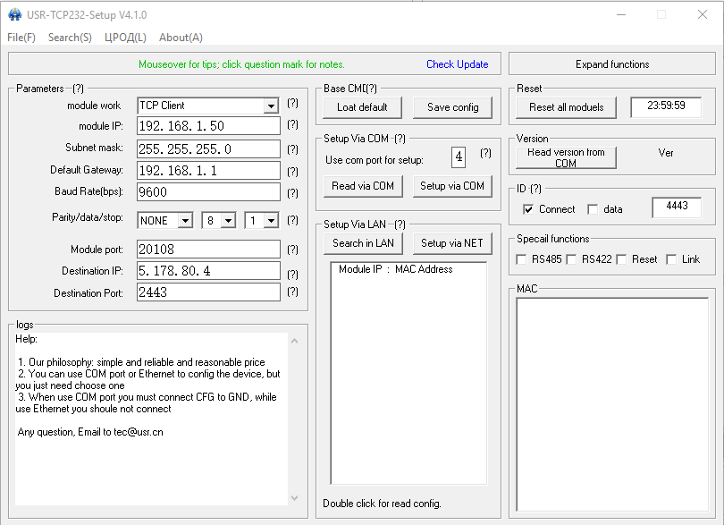Click the ID field showing 4443
Screen dimensions: 724x525
point(677,207)
